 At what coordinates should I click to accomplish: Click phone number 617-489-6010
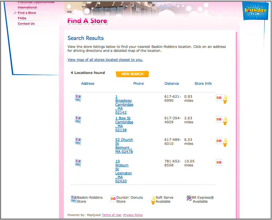click(x=173, y=142)
